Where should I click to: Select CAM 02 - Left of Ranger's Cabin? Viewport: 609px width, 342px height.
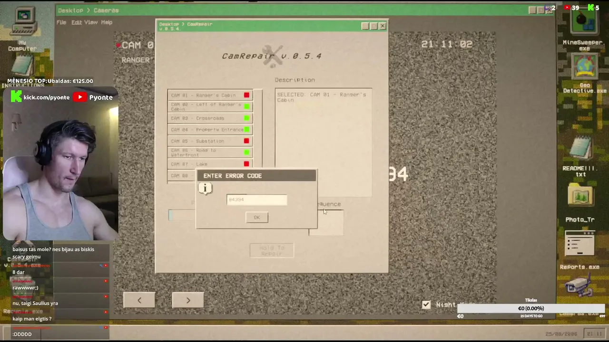coord(210,106)
